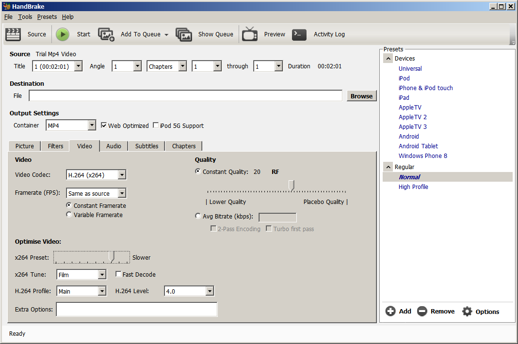Click the Add To Queue icon
Screen dimensions: 518x344
[x=106, y=34]
